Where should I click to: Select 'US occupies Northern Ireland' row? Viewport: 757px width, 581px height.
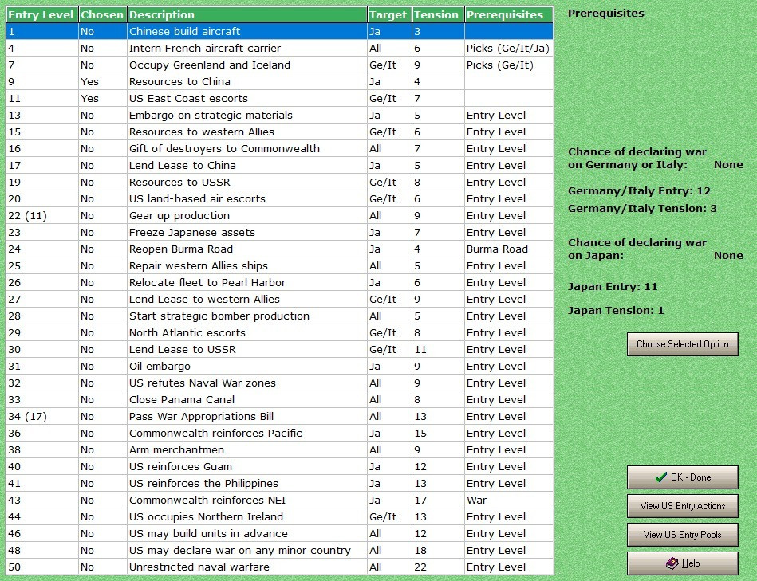(279, 517)
